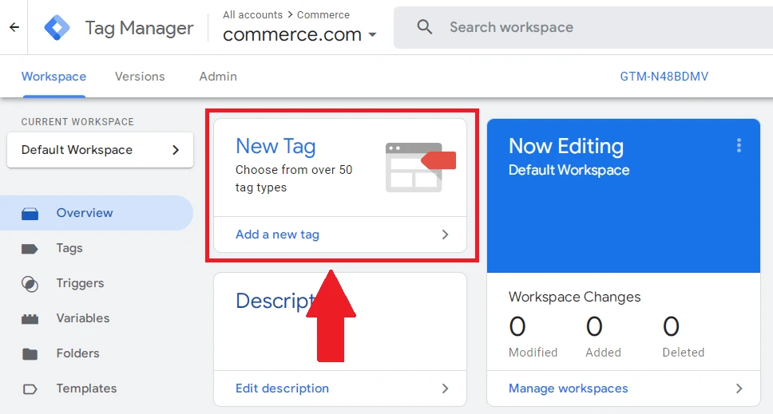Viewport: 773px width, 414px height.
Task: Click chevron beside Manage workspaces
Action: coord(739,388)
